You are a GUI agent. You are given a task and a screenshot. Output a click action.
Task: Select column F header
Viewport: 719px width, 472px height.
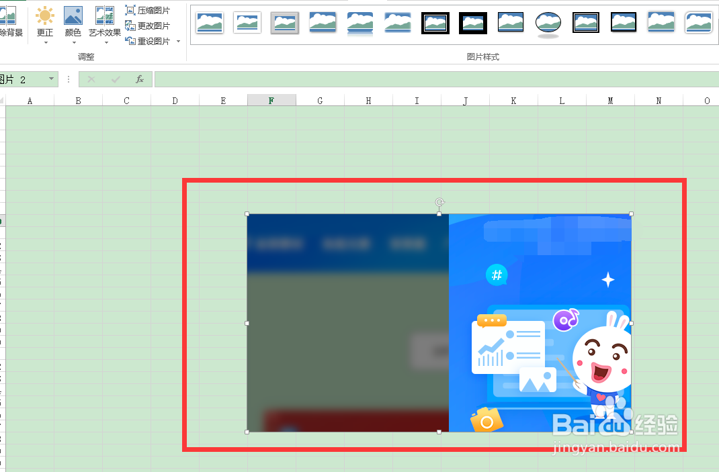click(271, 100)
